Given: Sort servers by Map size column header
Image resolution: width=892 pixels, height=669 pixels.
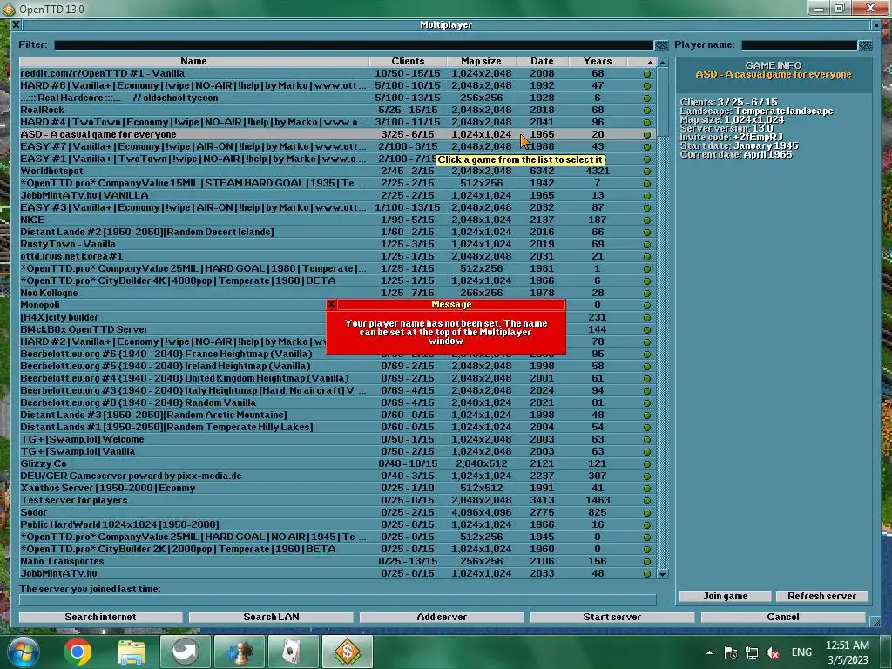Looking at the screenshot, I should tap(481, 62).
